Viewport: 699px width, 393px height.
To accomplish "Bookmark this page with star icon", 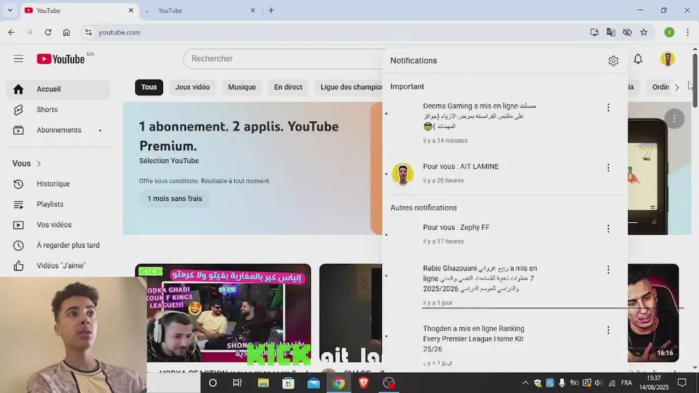I will [x=644, y=32].
